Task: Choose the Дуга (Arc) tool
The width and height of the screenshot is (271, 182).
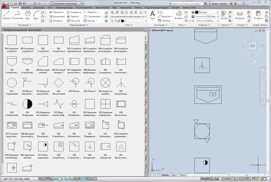Action: point(37,15)
